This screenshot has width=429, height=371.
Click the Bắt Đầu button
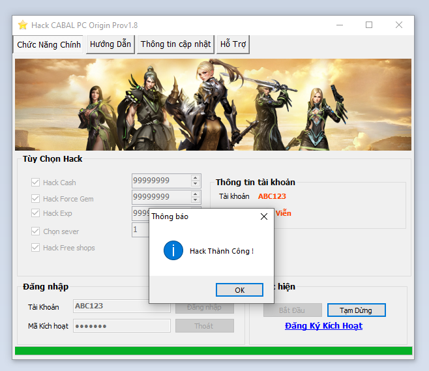pos(293,310)
